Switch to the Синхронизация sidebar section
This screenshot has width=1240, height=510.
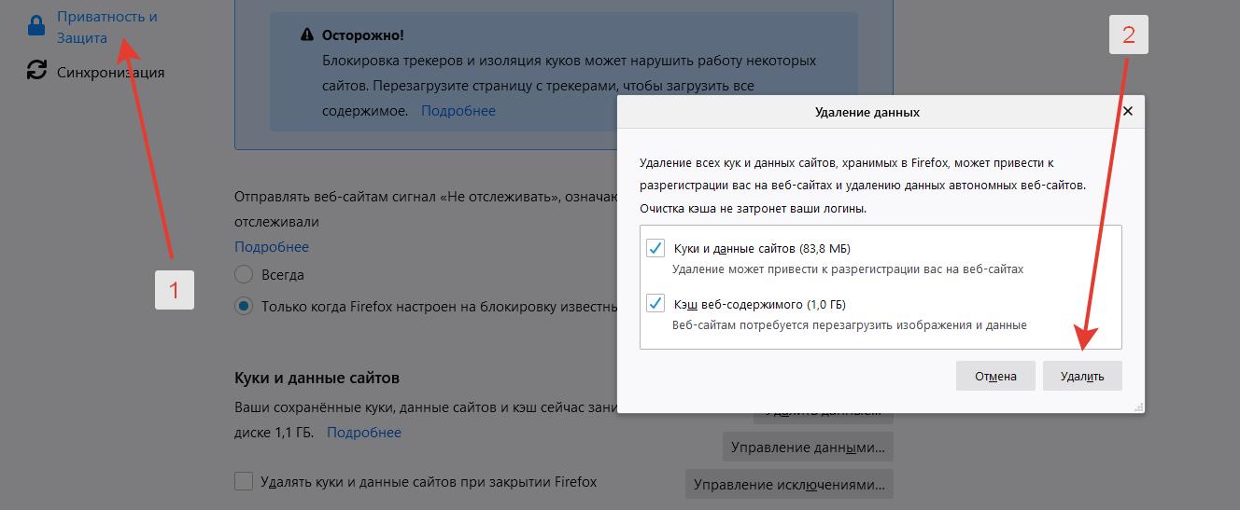click(110, 72)
